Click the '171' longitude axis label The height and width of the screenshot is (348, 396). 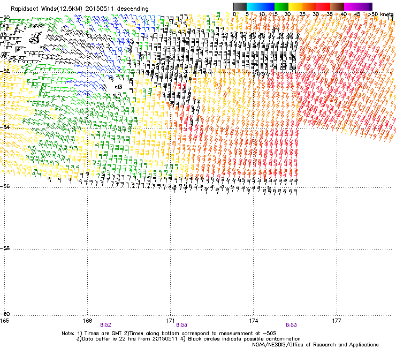pos(170,321)
